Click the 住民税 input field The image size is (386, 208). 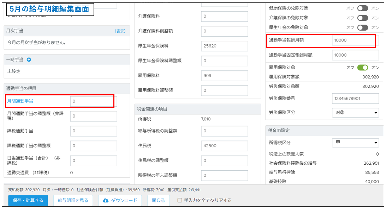point(224,146)
